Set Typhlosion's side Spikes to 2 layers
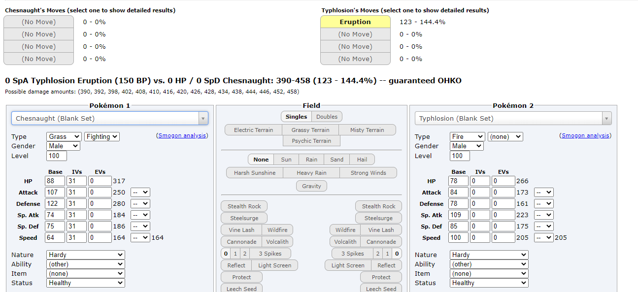 pos(378,254)
